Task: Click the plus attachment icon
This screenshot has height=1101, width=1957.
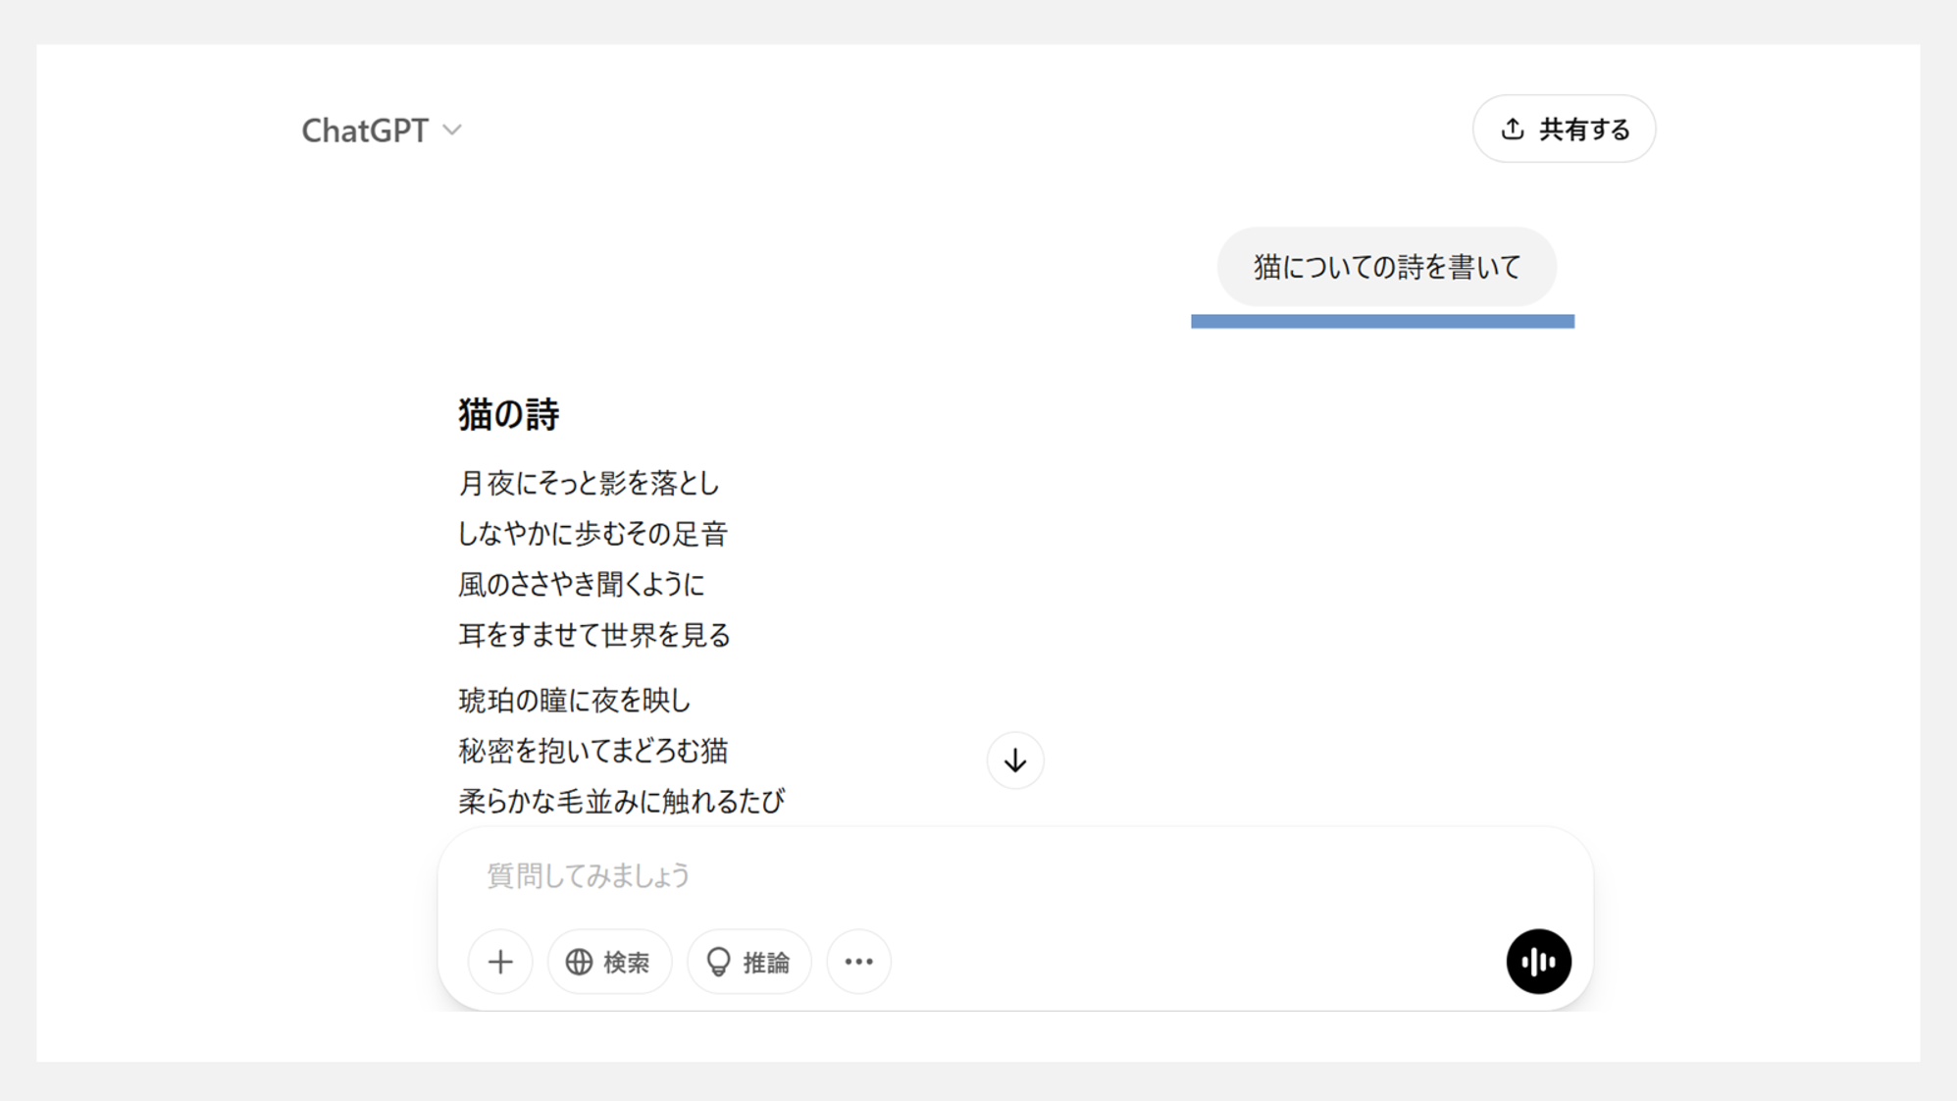Action: pyautogui.click(x=500, y=962)
